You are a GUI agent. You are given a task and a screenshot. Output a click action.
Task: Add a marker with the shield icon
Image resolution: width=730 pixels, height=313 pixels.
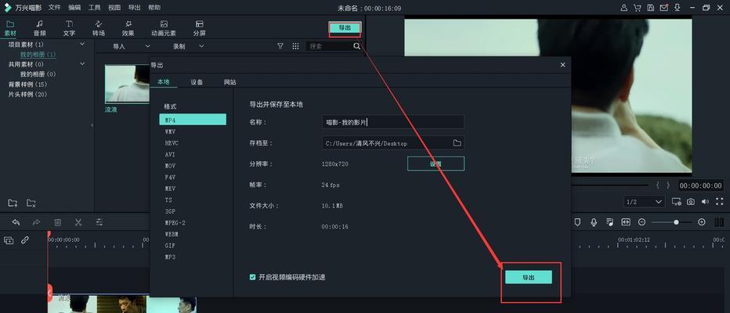pos(577,222)
